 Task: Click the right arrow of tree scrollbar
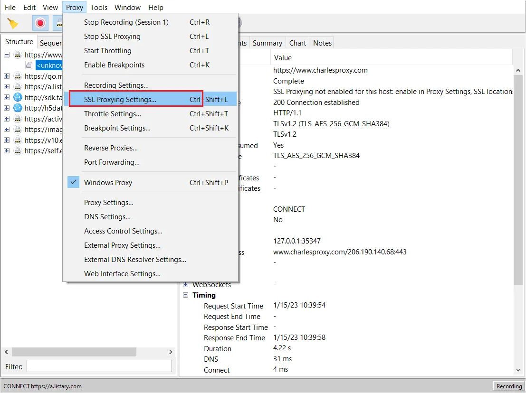[x=171, y=352]
